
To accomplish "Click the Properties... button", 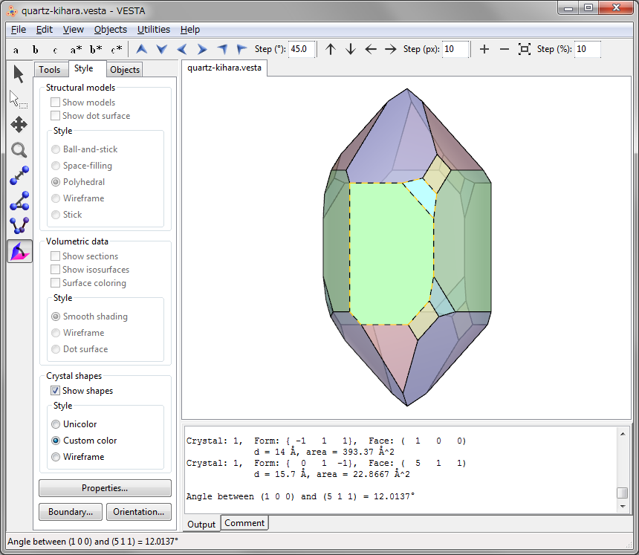I will (x=105, y=488).
